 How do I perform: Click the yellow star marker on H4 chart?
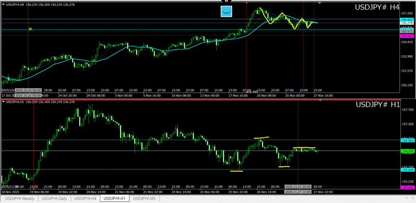click(30, 29)
